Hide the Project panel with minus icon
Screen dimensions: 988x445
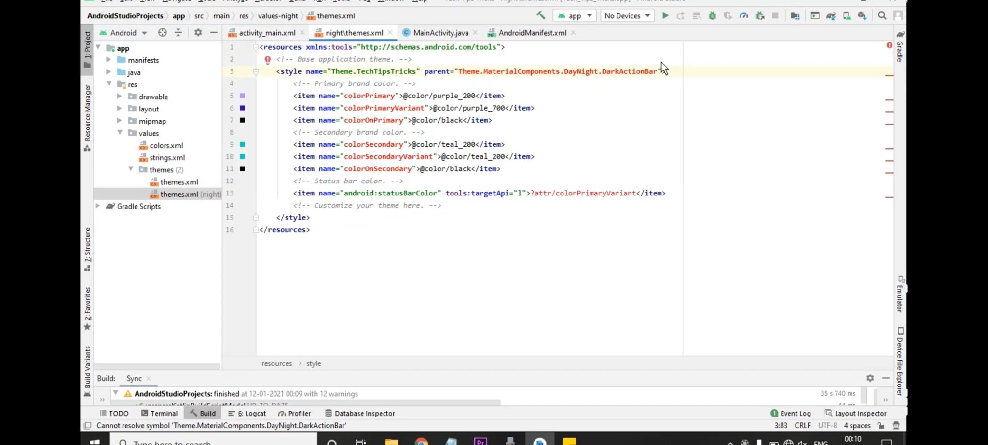coord(214,32)
